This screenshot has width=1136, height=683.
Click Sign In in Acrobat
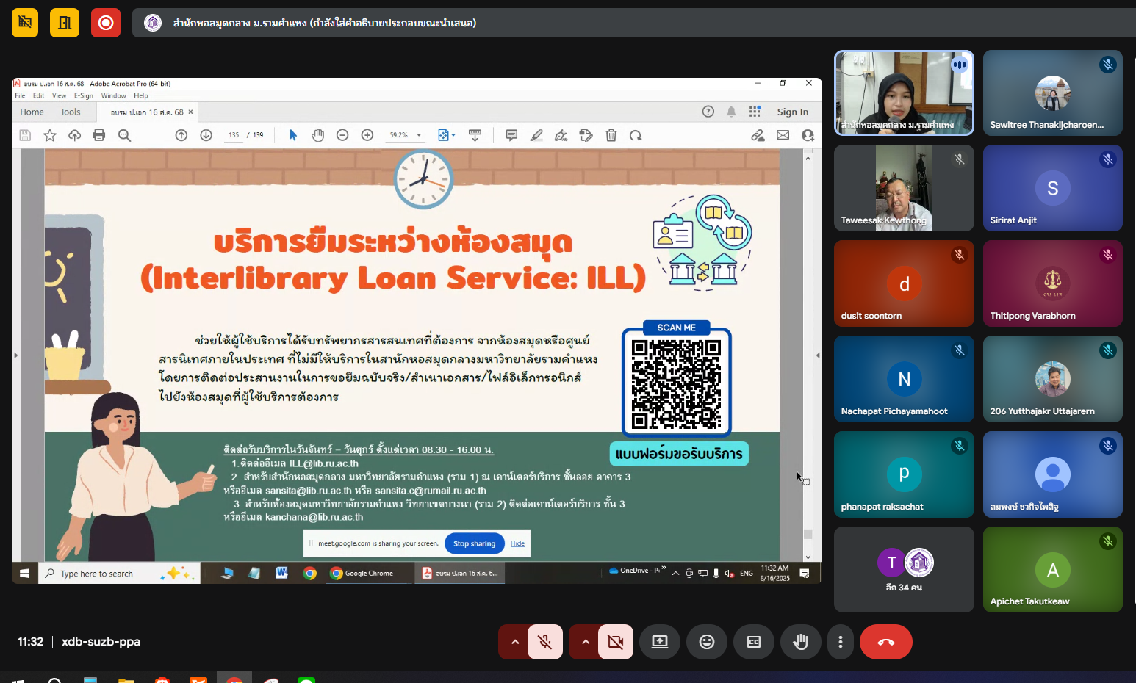pyautogui.click(x=793, y=112)
